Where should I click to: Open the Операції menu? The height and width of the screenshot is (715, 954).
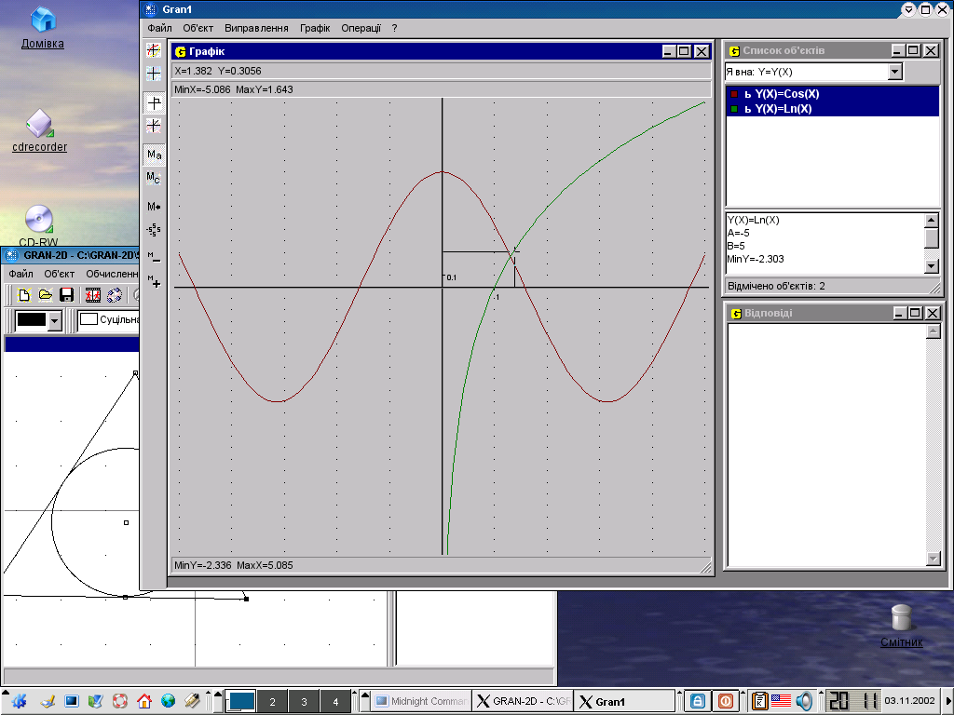tap(361, 28)
